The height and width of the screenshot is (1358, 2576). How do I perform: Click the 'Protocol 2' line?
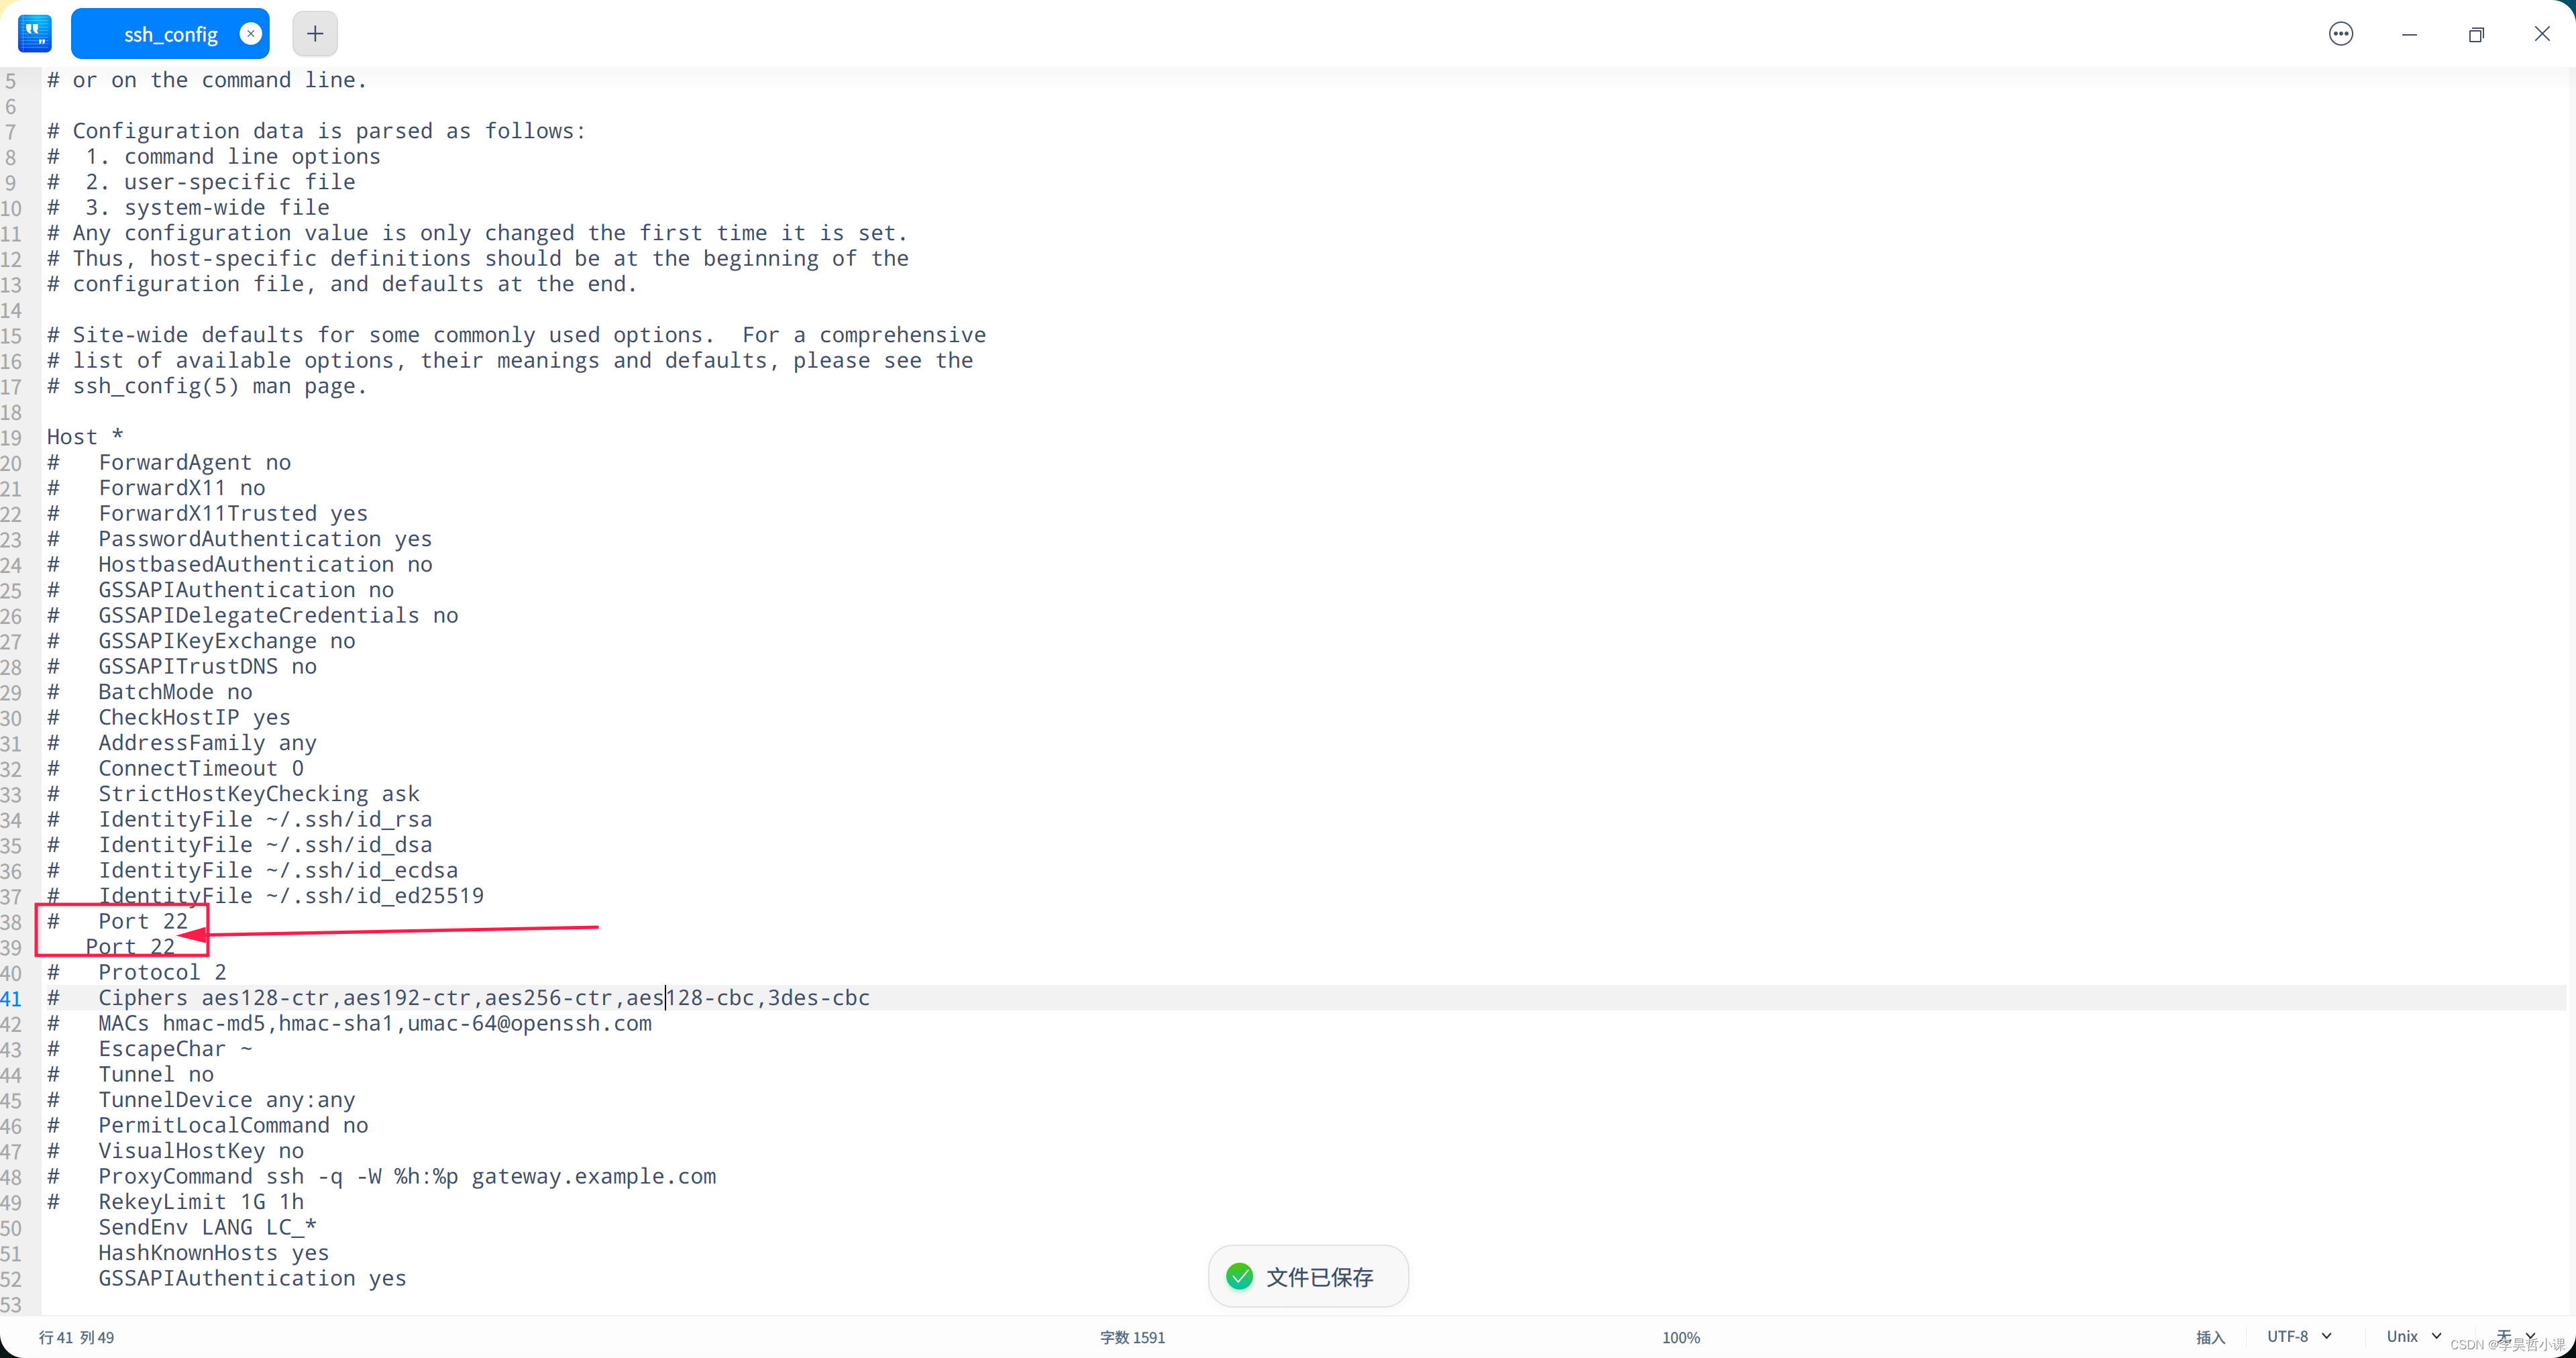(137, 972)
